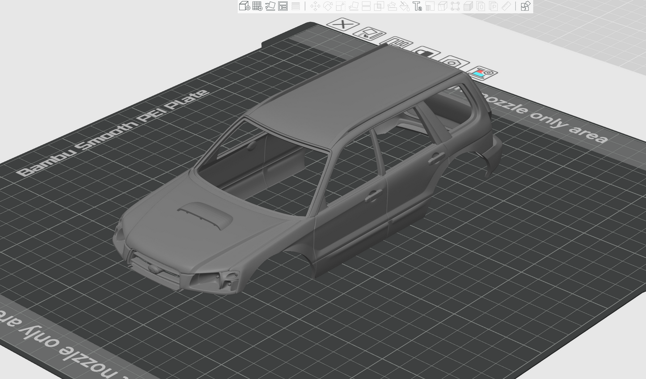Select the Rotate tool
Viewport: 646px width, 379px height.
(328, 6)
